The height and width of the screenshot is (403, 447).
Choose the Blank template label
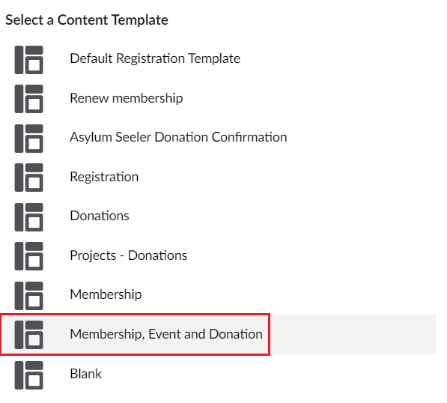[x=86, y=374]
